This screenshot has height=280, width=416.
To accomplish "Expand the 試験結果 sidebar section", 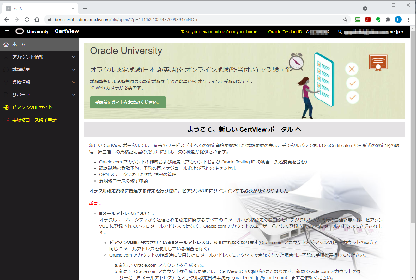I will 39,70.
